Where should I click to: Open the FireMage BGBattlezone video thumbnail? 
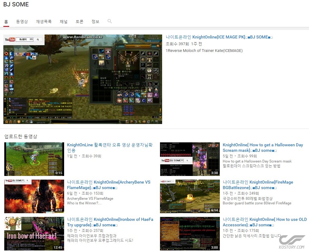(190, 196)
